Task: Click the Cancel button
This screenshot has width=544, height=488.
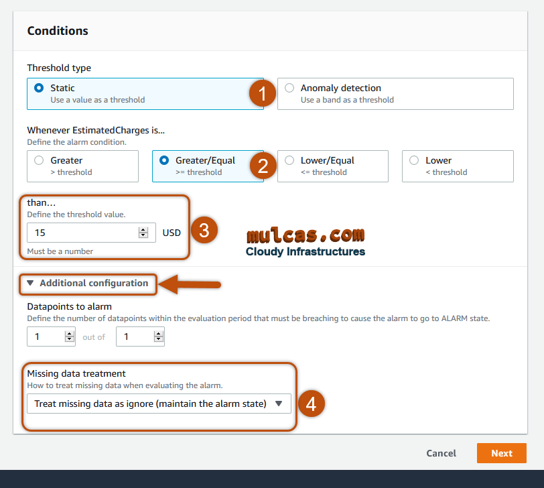Action: click(441, 453)
